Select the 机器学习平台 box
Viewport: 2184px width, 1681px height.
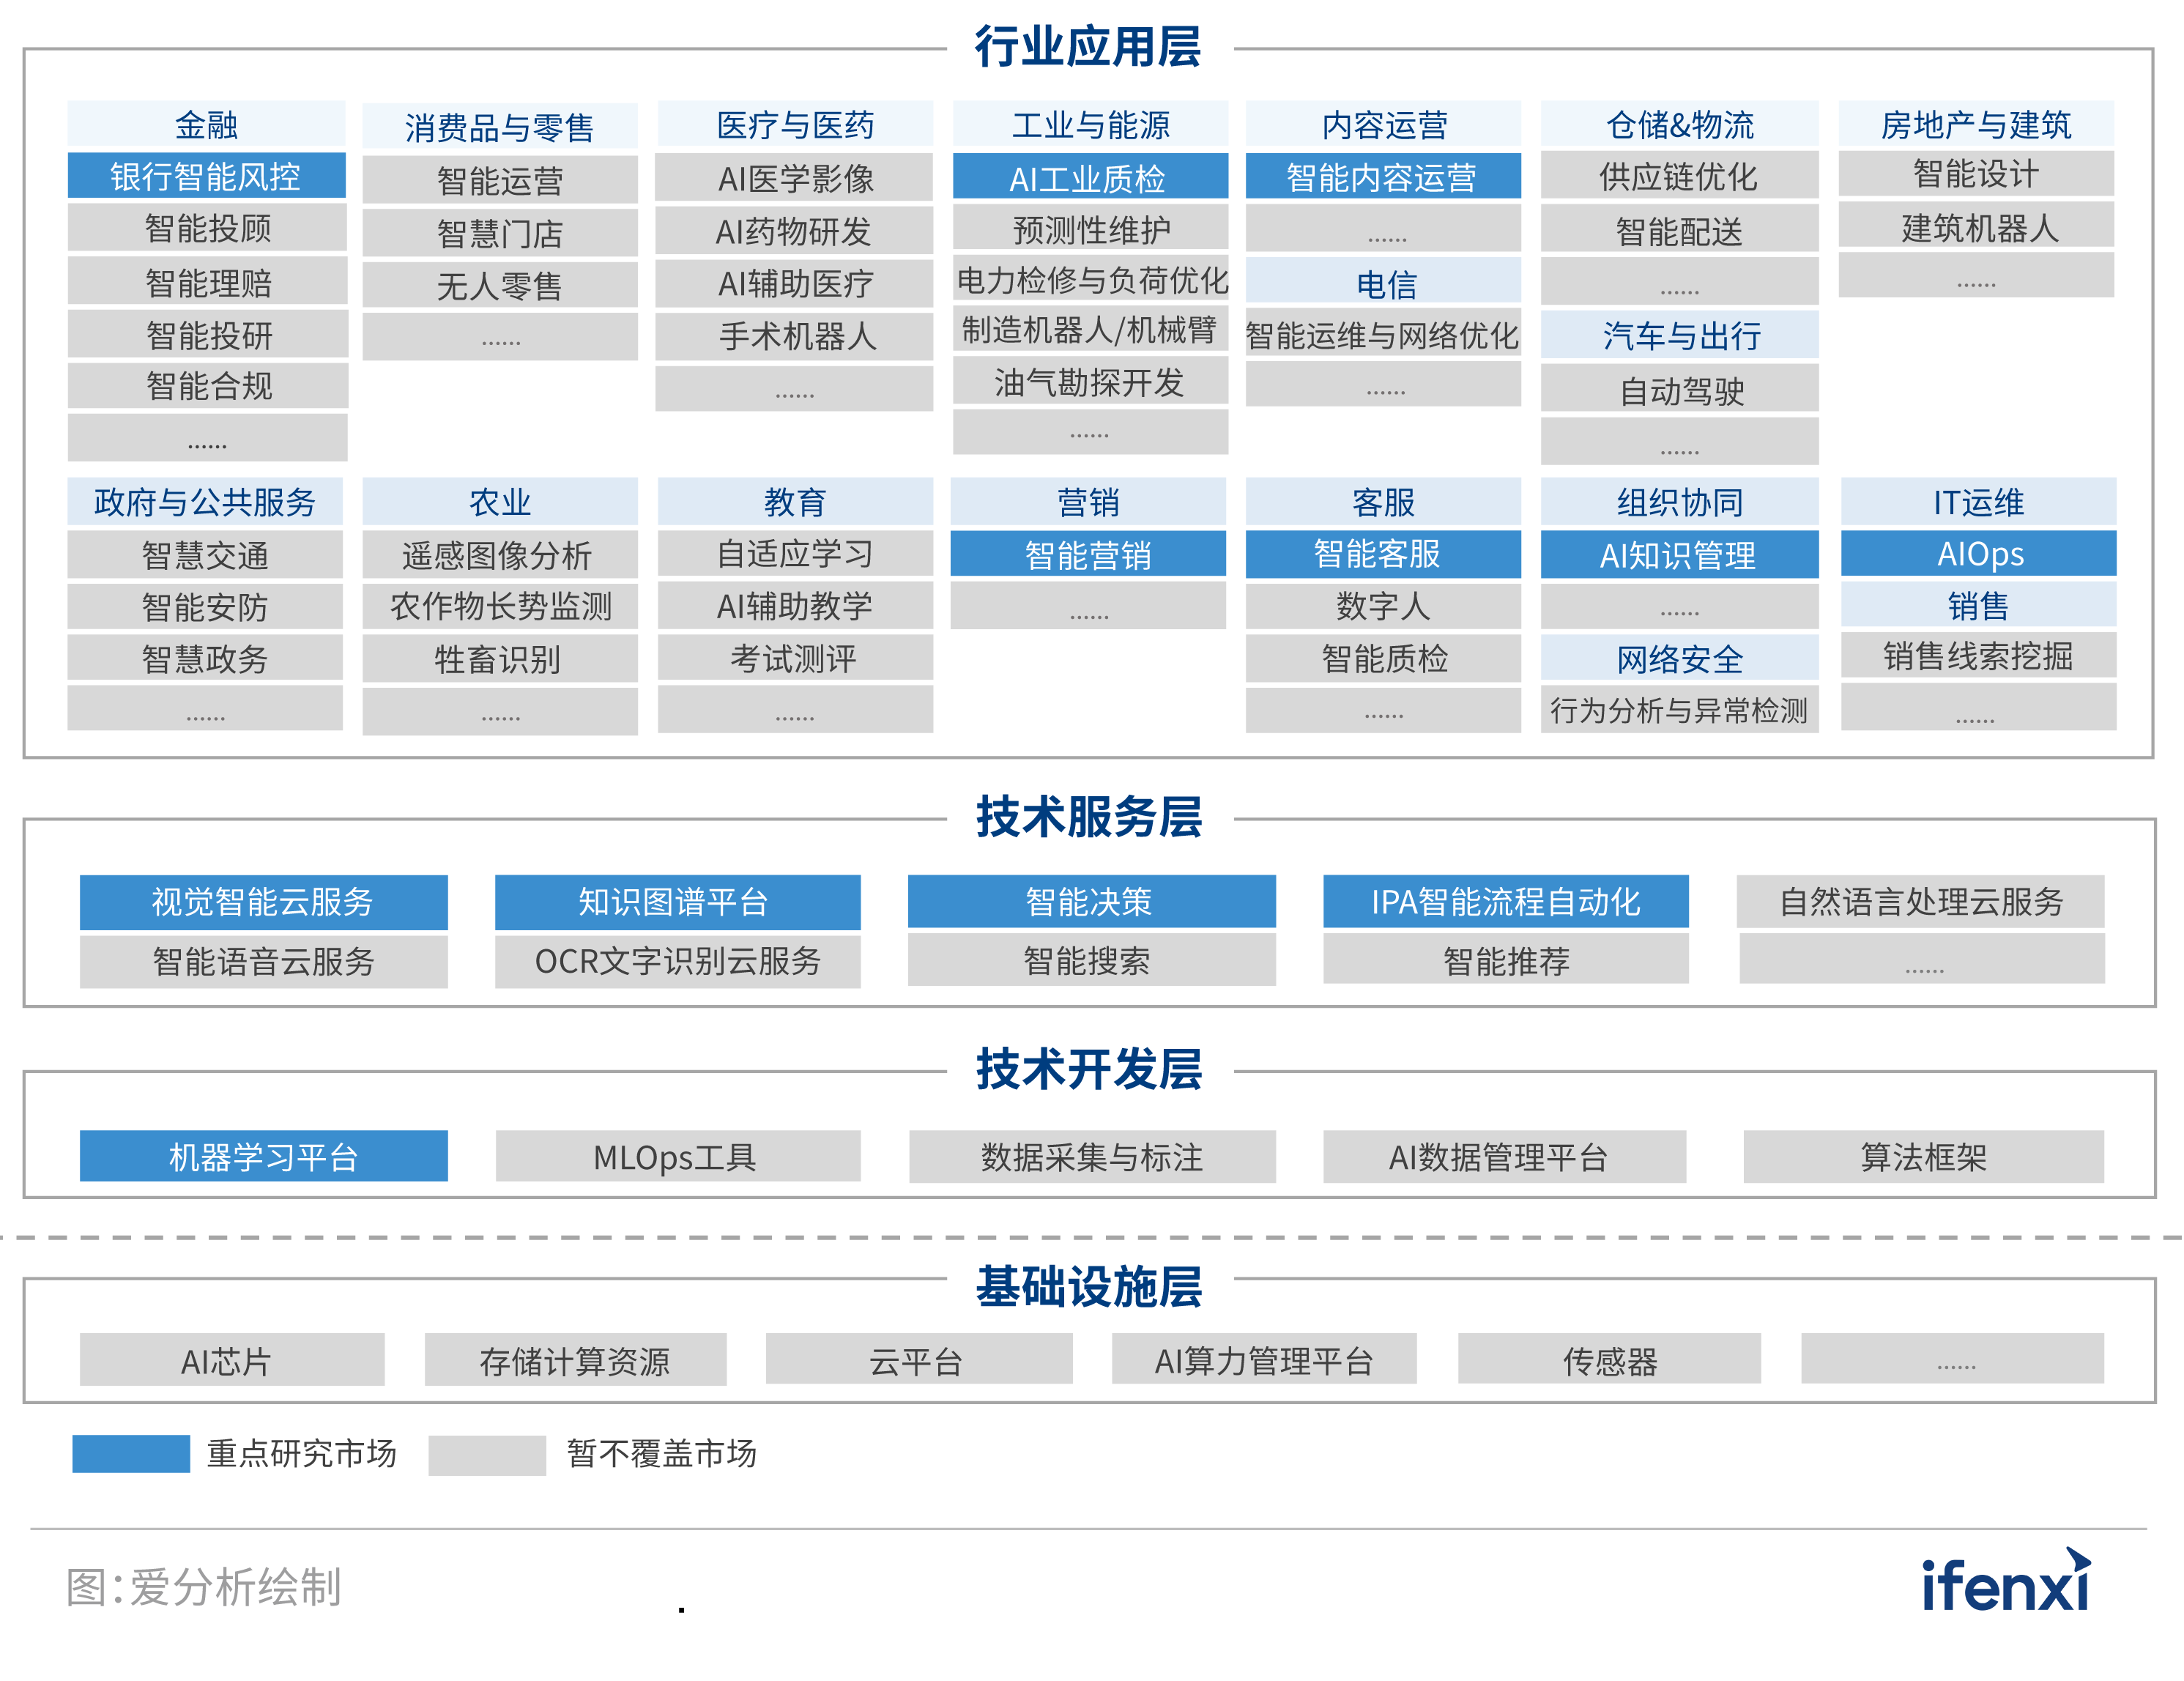pyautogui.click(x=263, y=1156)
